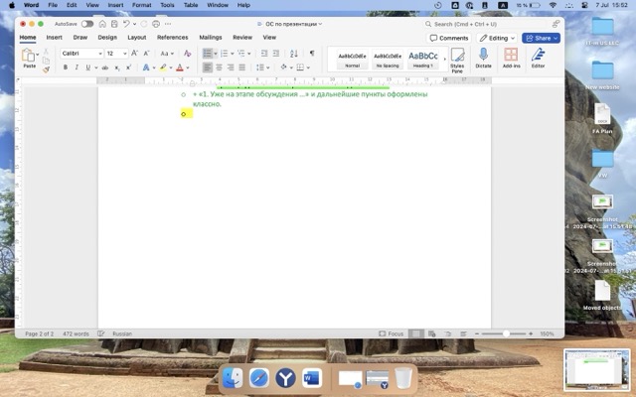This screenshot has width=636, height=397.
Task: Click the Comments button
Action: (x=449, y=38)
